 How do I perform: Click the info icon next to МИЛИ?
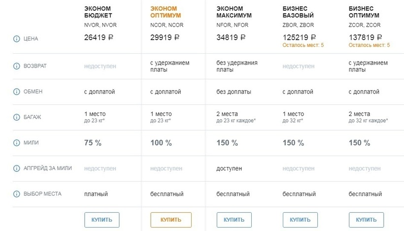[16, 143]
